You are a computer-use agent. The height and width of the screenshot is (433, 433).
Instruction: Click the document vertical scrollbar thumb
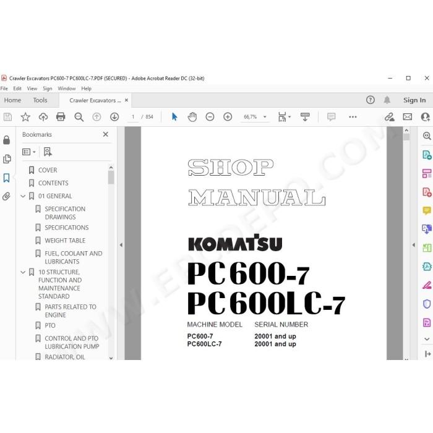coord(406,137)
